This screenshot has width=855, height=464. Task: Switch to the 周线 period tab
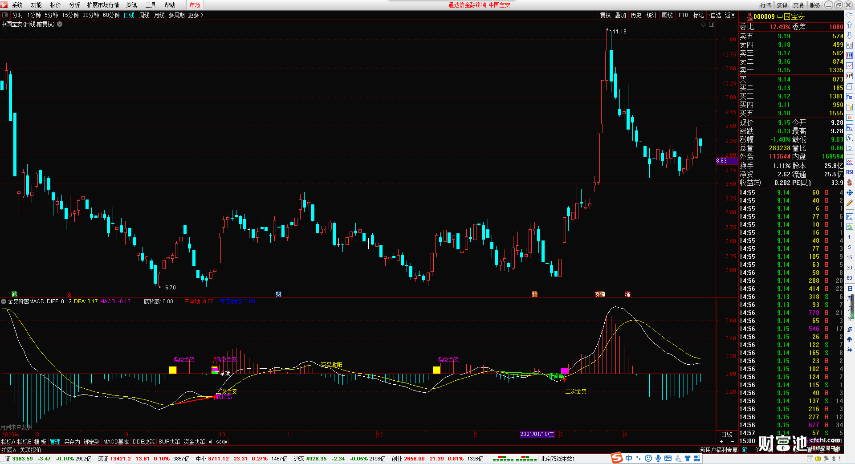pyautogui.click(x=144, y=15)
